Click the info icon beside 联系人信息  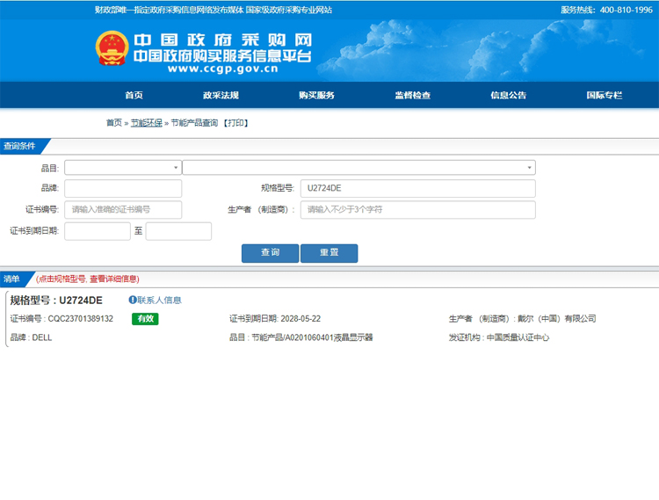pos(133,300)
